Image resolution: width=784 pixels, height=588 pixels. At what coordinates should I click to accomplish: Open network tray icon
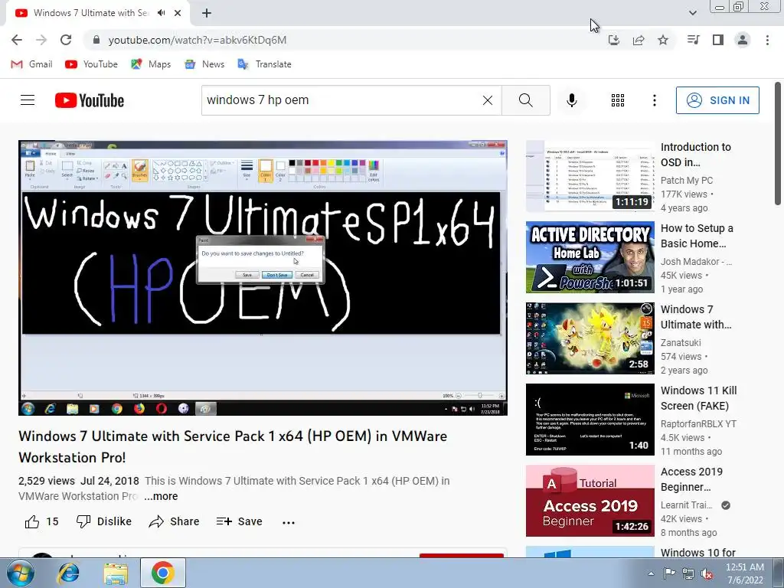(688, 573)
